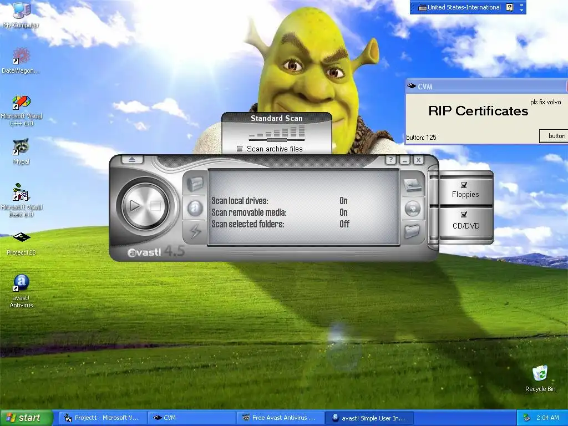Click the 'Scan selected folders:' row
Image resolution: width=568 pixels, height=426 pixels.
(280, 224)
